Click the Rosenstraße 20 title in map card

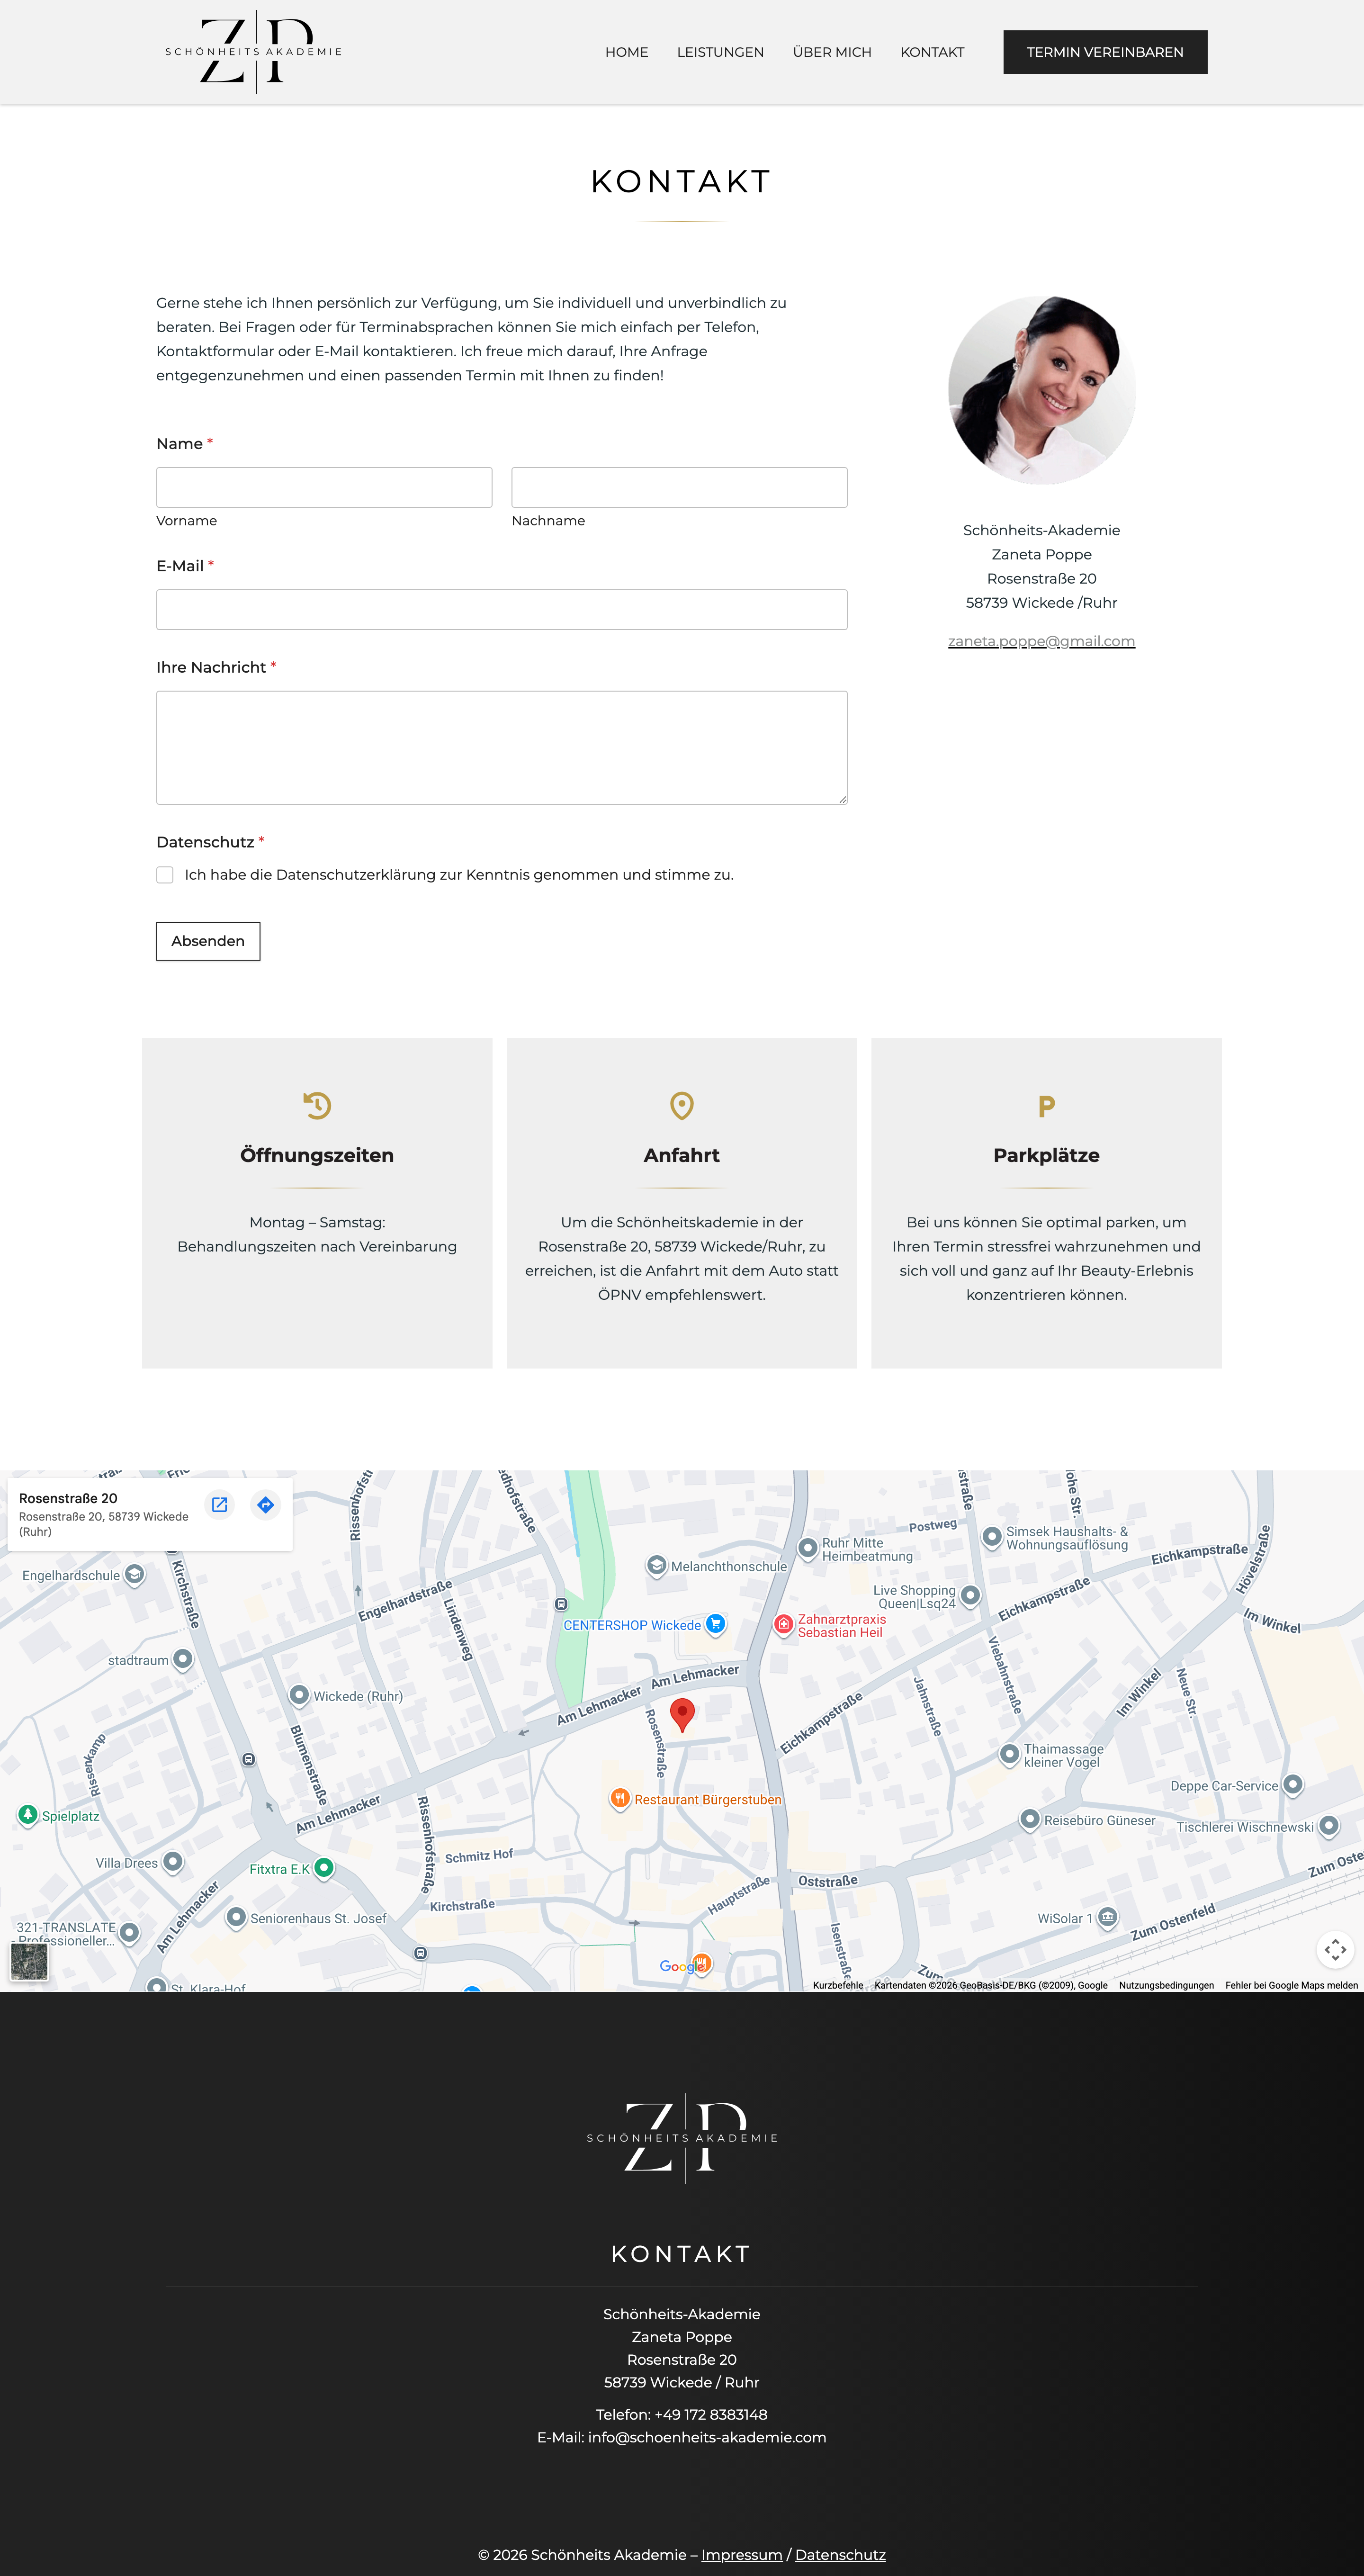click(x=68, y=1498)
